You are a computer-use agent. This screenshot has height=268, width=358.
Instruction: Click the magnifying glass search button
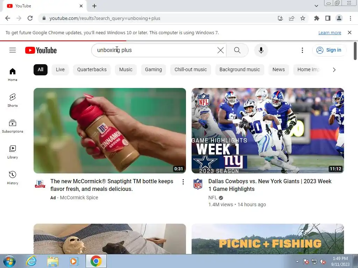237,50
